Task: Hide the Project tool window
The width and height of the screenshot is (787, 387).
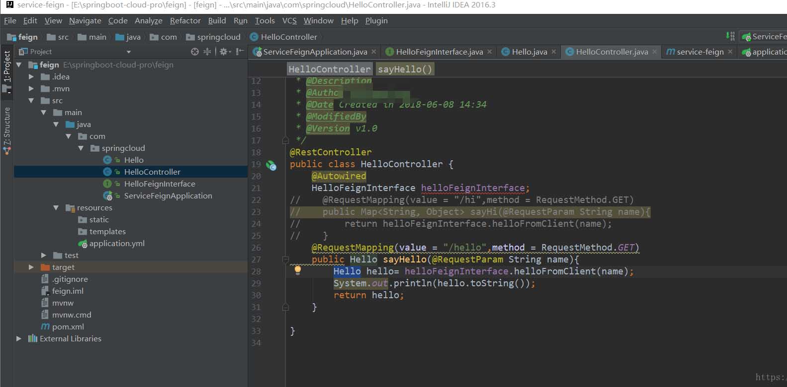Action: (x=240, y=52)
